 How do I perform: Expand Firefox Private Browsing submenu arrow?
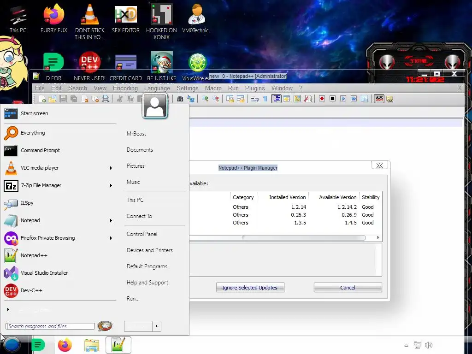[111, 238]
